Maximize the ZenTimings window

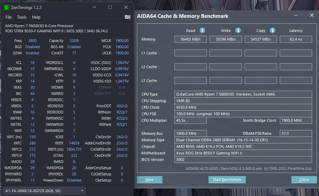(110, 7)
